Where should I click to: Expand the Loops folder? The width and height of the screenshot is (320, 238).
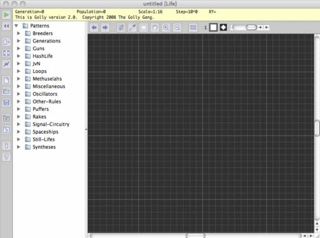(x=19, y=71)
